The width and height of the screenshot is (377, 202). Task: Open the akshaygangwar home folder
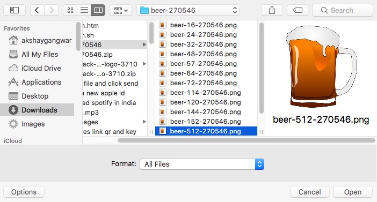[40, 40]
